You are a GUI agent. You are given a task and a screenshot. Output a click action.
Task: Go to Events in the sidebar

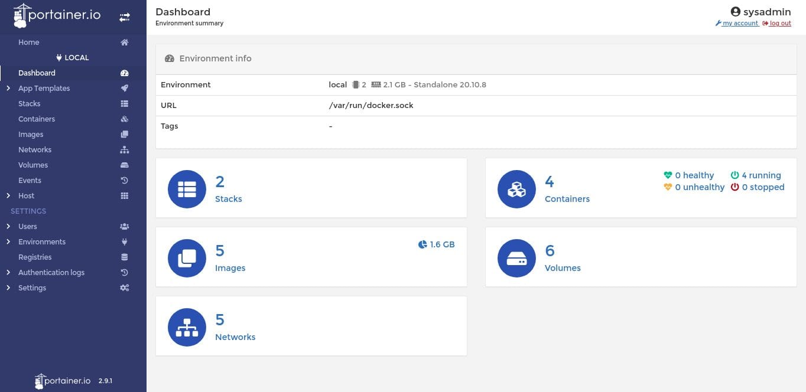30,181
